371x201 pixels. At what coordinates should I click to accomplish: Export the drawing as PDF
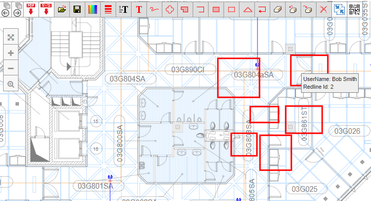tap(31, 9)
